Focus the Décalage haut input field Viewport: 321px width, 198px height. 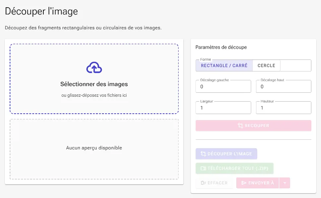tap(284, 86)
